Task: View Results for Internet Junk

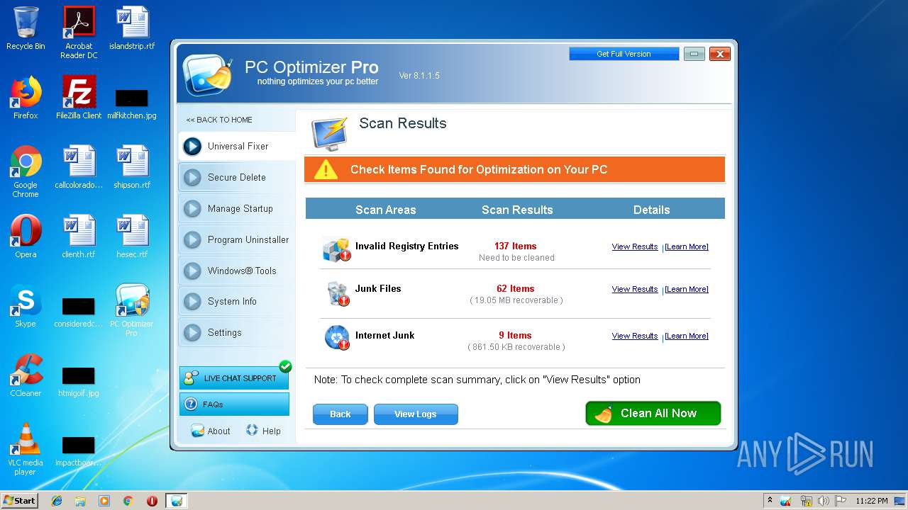Action: click(x=635, y=336)
